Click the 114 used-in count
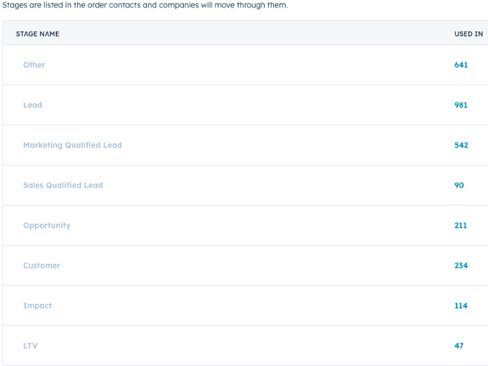Image resolution: width=488 pixels, height=366 pixels. [460, 305]
